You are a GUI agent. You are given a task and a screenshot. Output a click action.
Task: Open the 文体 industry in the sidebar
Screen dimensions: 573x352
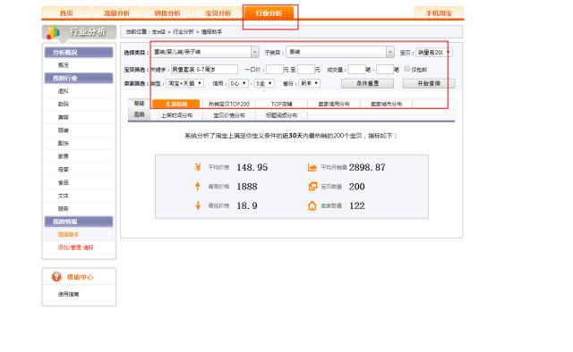pyautogui.click(x=64, y=196)
